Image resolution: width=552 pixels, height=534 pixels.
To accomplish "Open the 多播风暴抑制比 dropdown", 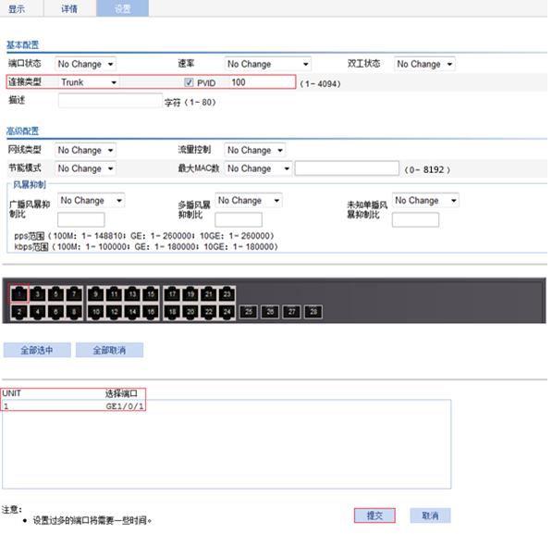I will click(249, 201).
